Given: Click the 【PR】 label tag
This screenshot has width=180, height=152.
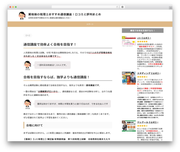Looking at the screenshot, I should point(28,36).
